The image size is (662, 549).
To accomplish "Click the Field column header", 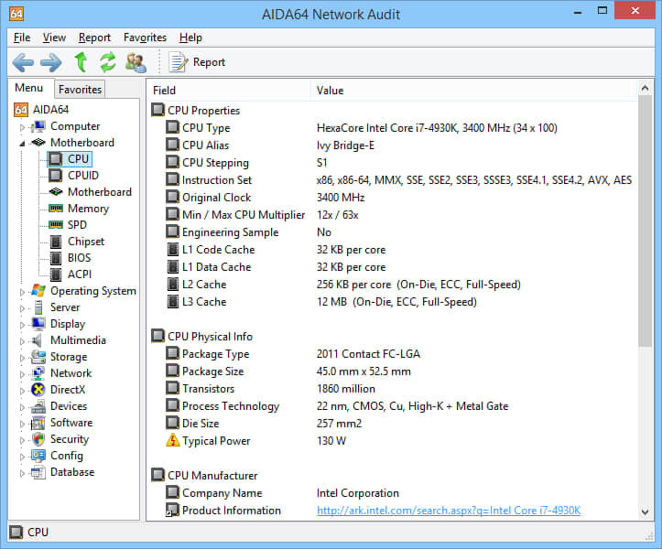I will pos(228,91).
